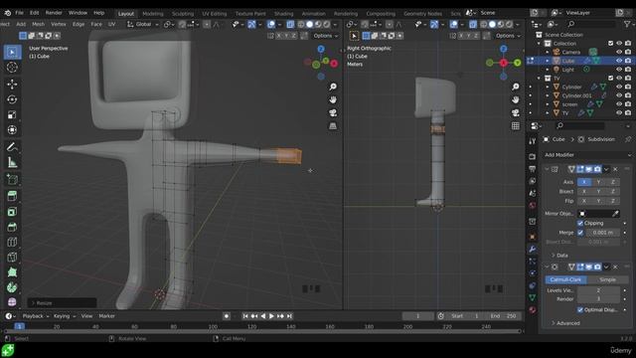Open the Edit menu

34,13
